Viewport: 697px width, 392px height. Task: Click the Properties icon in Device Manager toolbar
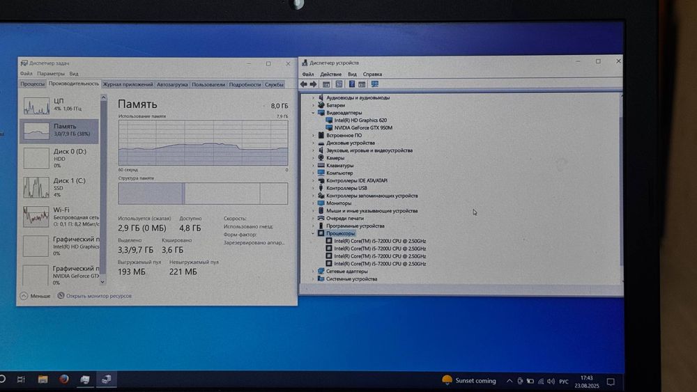pyautogui.click(x=339, y=84)
